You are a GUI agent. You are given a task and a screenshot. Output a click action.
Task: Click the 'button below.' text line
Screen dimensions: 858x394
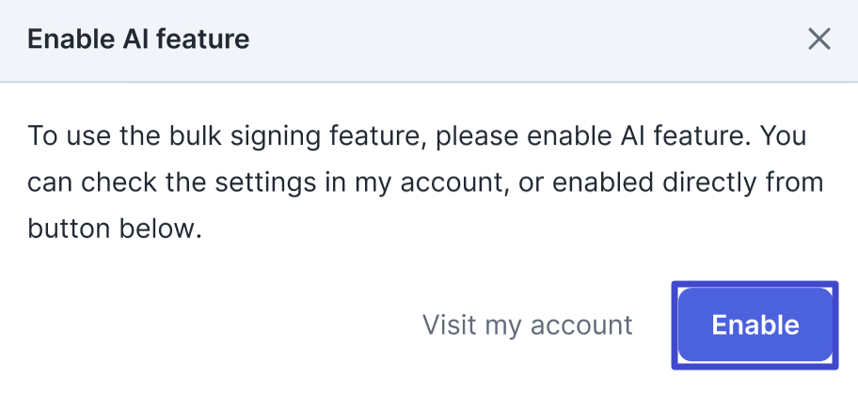point(115,228)
